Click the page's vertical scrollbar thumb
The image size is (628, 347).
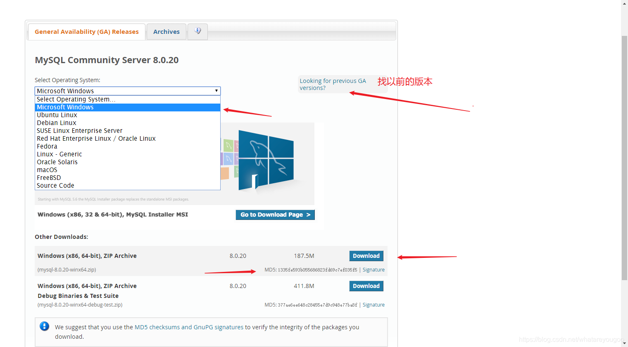[624, 158]
